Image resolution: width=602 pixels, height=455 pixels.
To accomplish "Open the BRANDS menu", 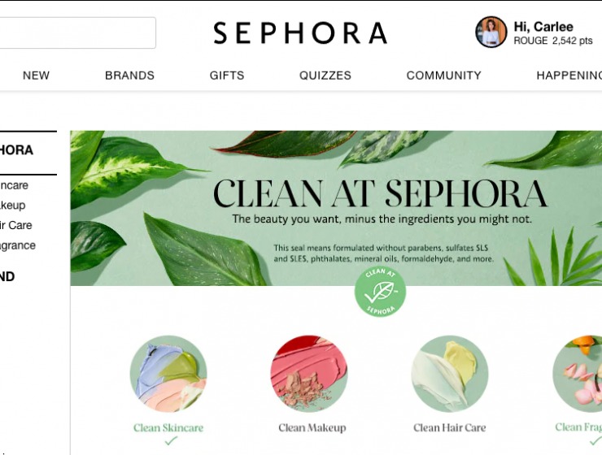I will 130,76.
